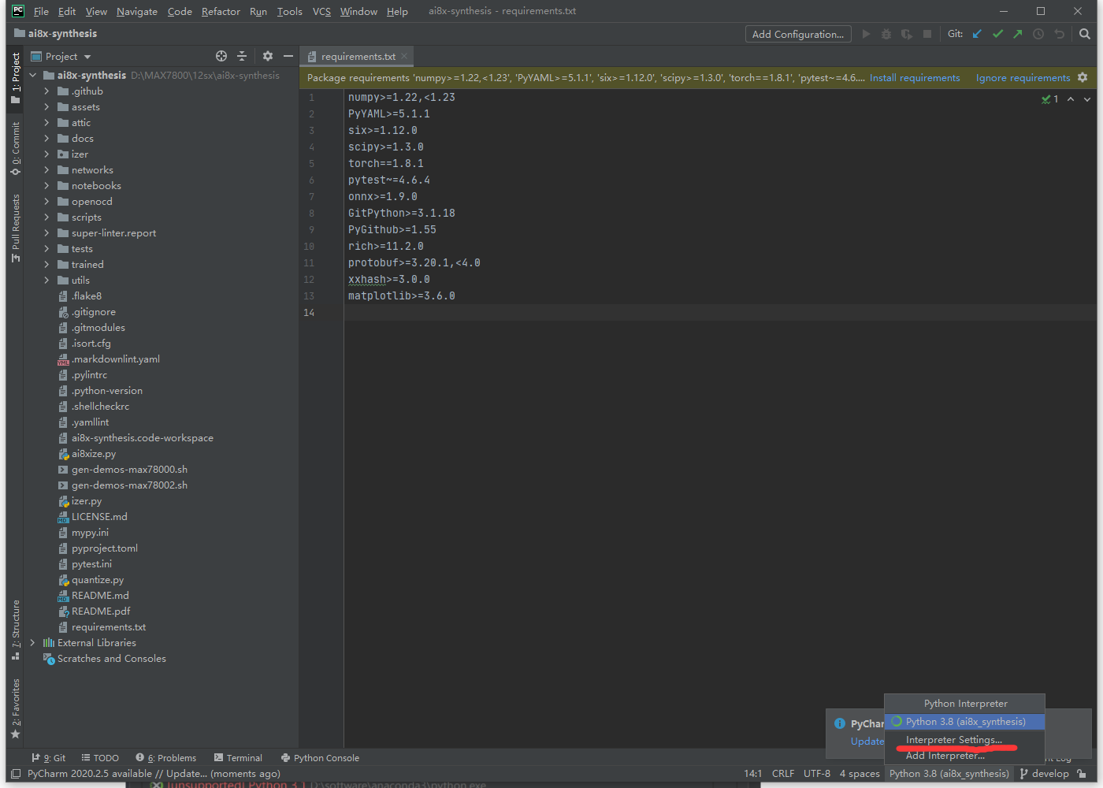Hide the Project tool window with minus icon
The image size is (1103, 788).
[288, 56]
